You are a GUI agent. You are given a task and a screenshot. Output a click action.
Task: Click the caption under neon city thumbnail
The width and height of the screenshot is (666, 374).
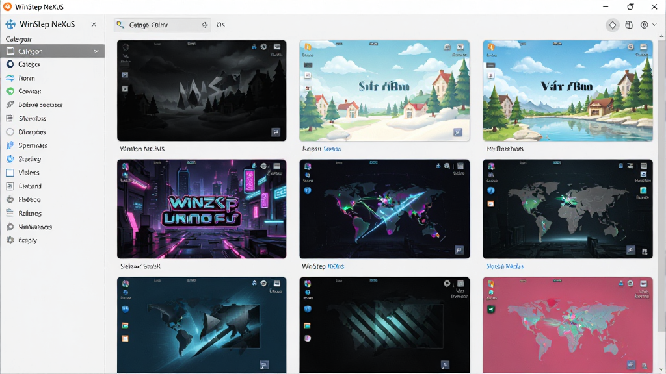point(140,266)
